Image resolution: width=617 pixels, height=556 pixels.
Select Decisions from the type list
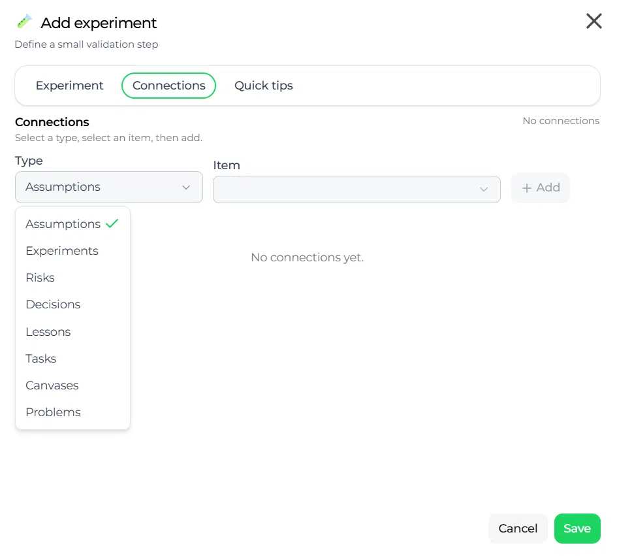click(72, 304)
